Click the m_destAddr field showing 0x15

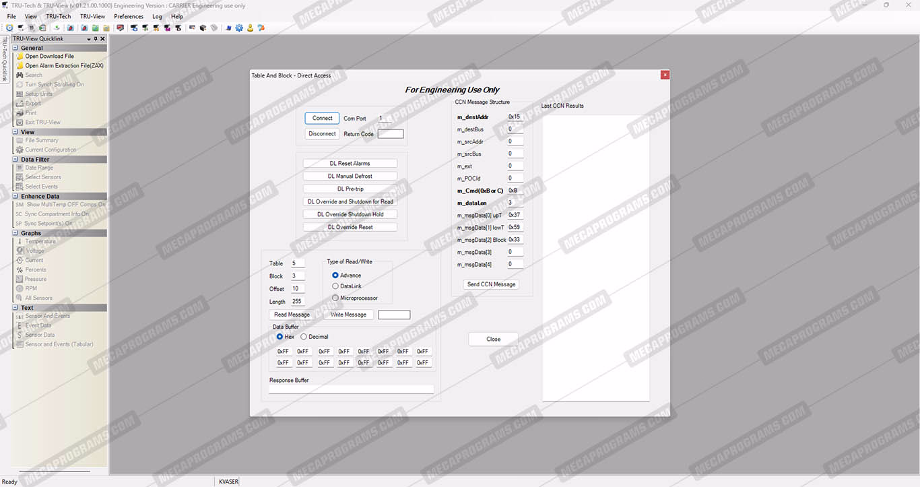pyautogui.click(x=515, y=117)
